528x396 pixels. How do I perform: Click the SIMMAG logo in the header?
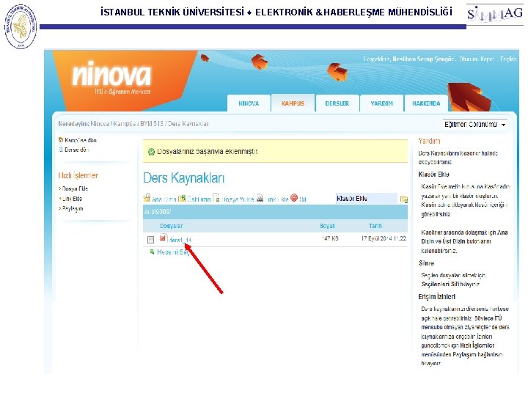click(x=494, y=14)
